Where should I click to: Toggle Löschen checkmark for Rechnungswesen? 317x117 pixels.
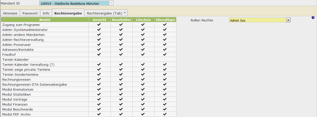[143, 79]
